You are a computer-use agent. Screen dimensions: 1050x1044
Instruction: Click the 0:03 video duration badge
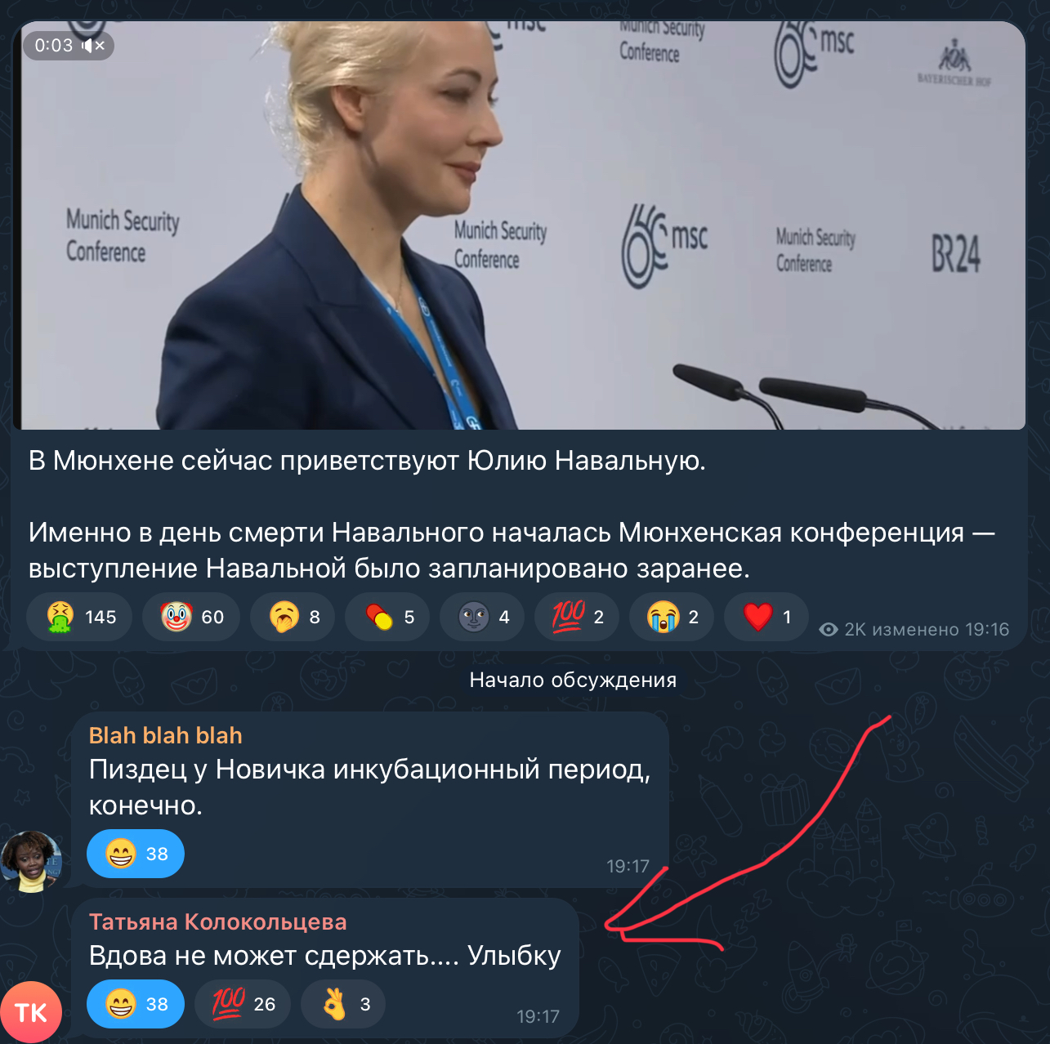pos(54,46)
